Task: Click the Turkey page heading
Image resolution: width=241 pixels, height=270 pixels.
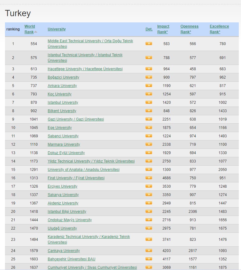Action: [18, 13]
